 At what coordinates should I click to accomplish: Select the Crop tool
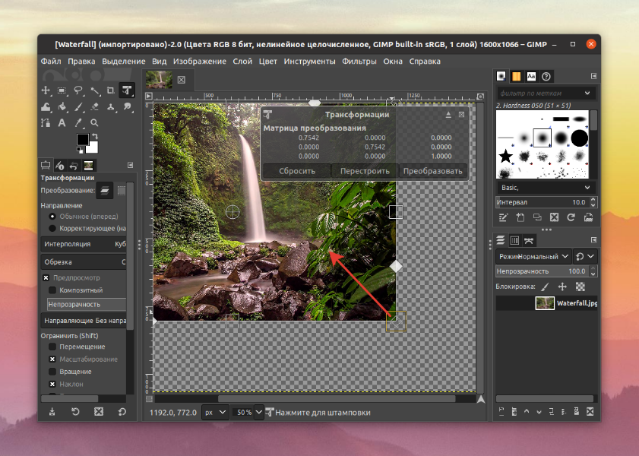[110, 90]
